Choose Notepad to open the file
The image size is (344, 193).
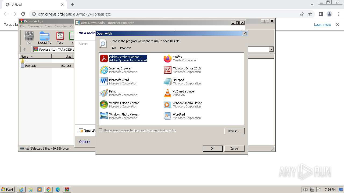point(182,81)
